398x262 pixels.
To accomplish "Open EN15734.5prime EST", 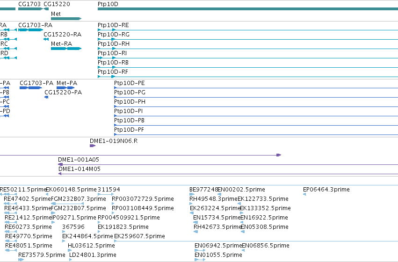I will click(217, 218).
